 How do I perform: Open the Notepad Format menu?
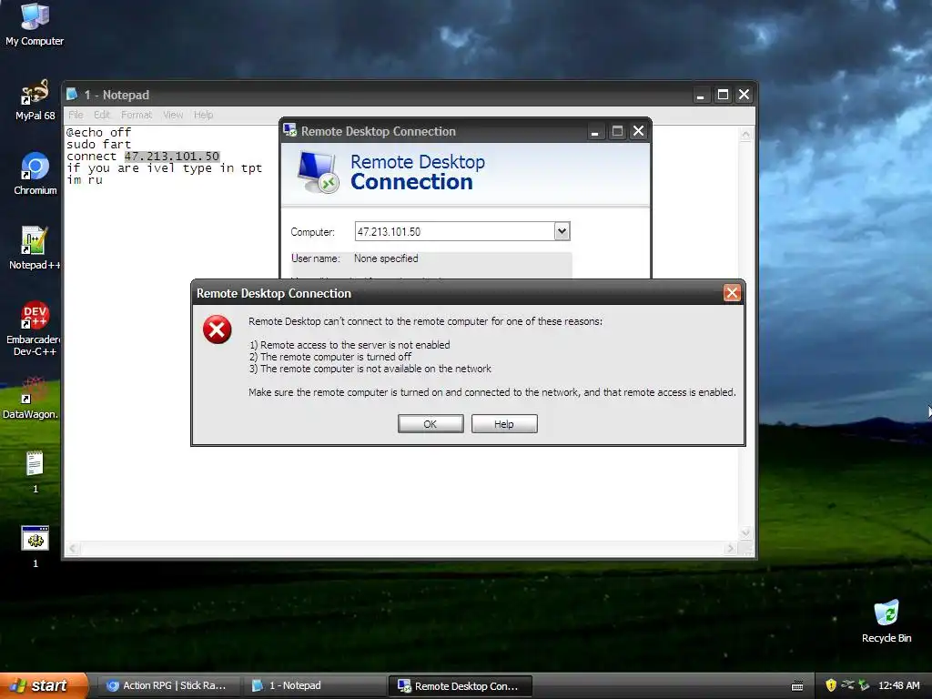pos(137,115)
